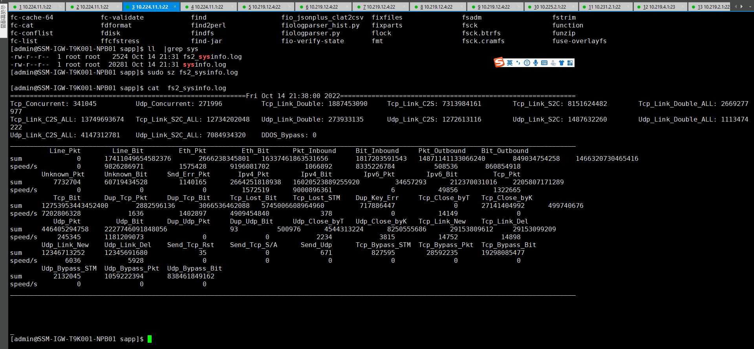Click the user account icon on IME bar
Screen dimensions: 754x349
(x=553, y=63)
